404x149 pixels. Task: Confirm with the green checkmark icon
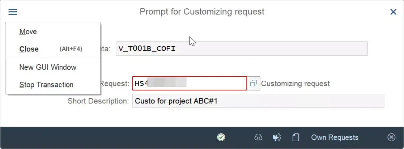click(x=221, y=137)
